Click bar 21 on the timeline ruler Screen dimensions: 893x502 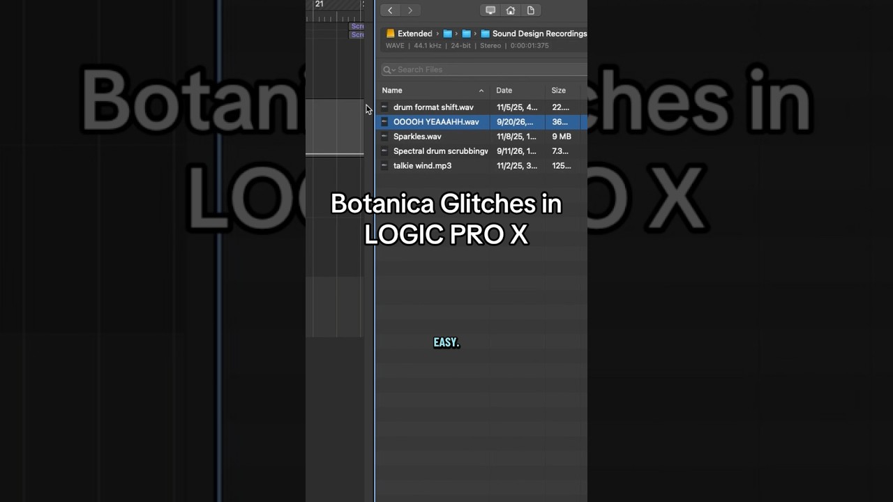[319, 4]
